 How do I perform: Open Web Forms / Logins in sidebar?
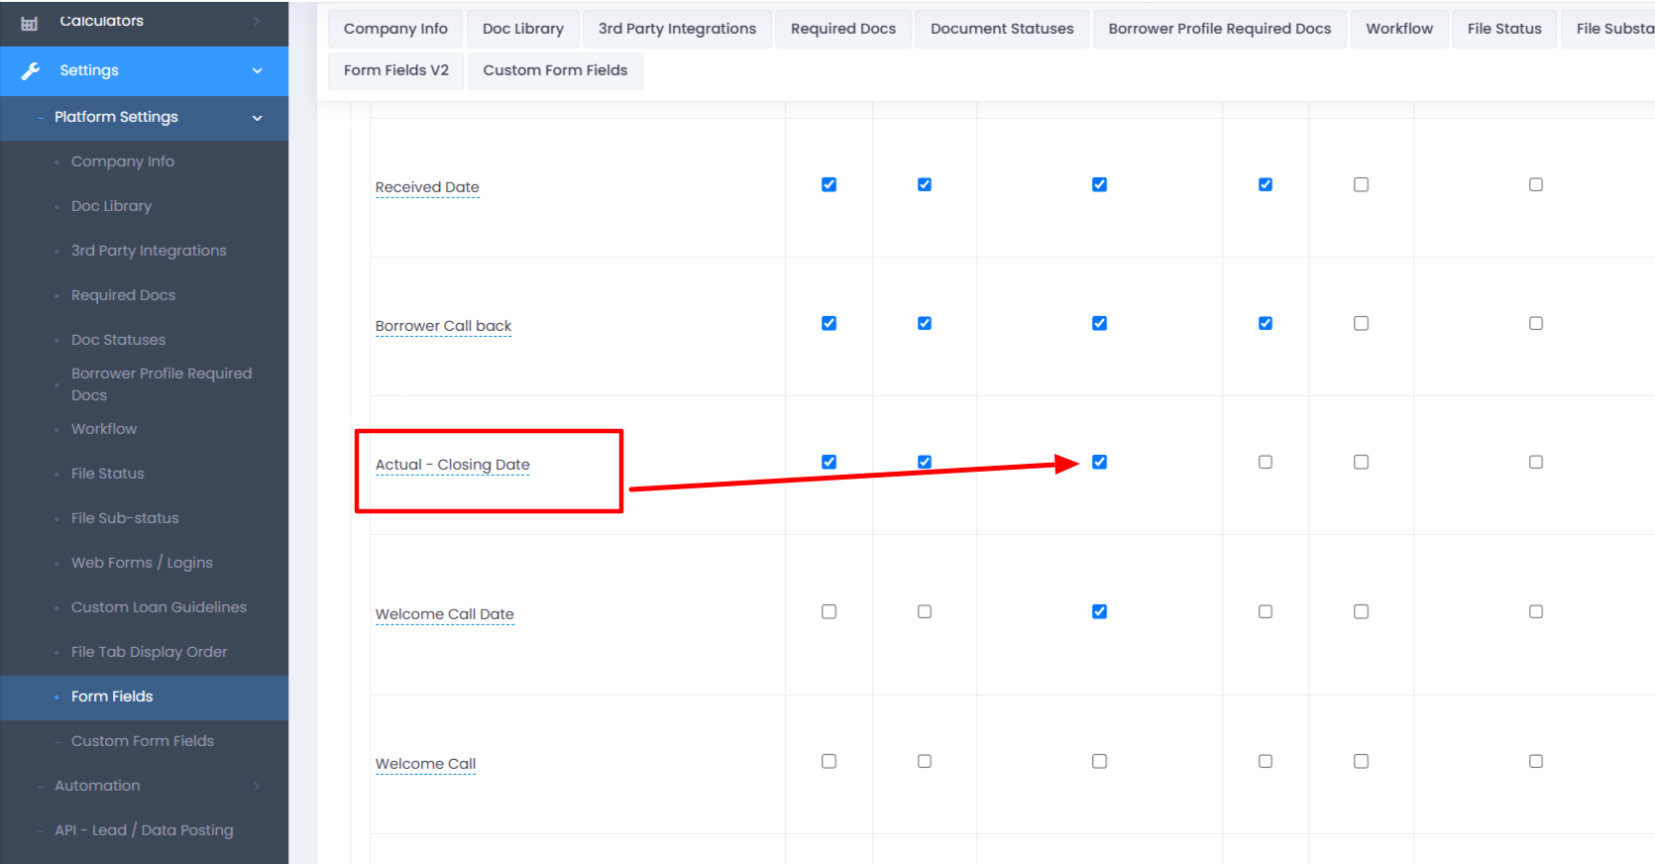coord(142,563)
